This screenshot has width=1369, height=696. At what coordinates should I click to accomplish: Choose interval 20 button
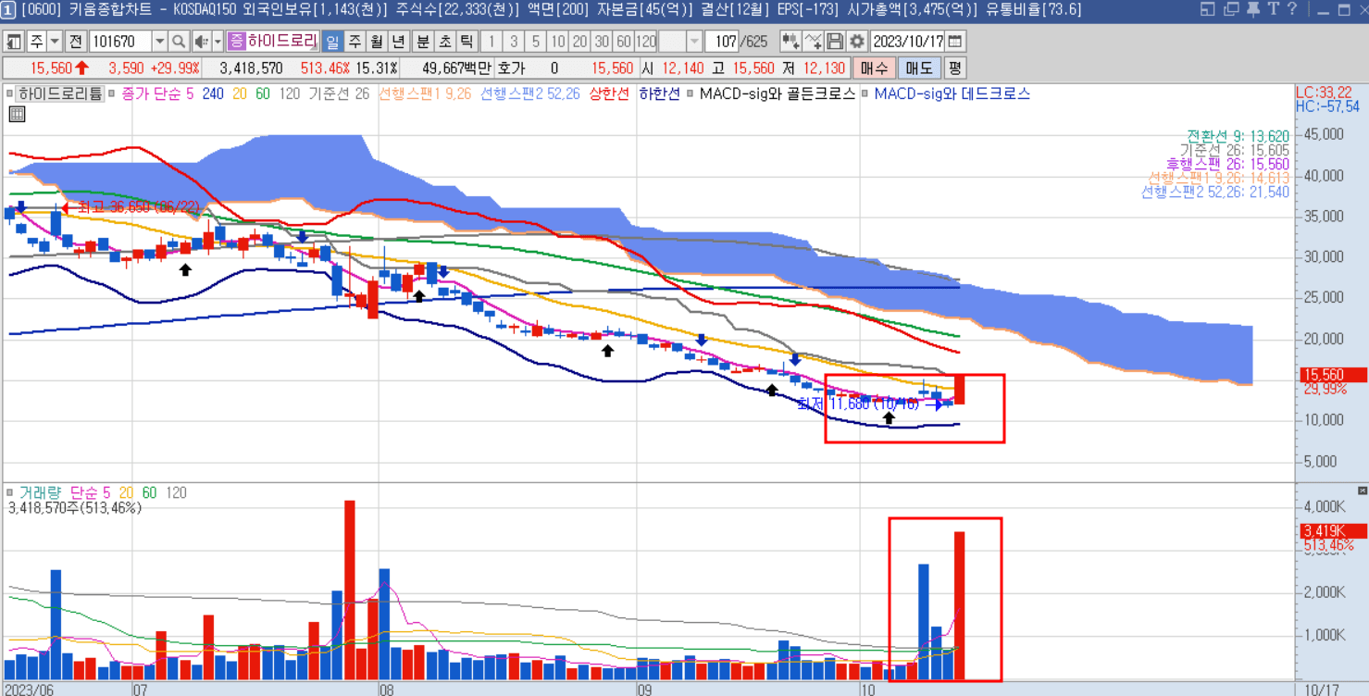[x=580, y=42]
